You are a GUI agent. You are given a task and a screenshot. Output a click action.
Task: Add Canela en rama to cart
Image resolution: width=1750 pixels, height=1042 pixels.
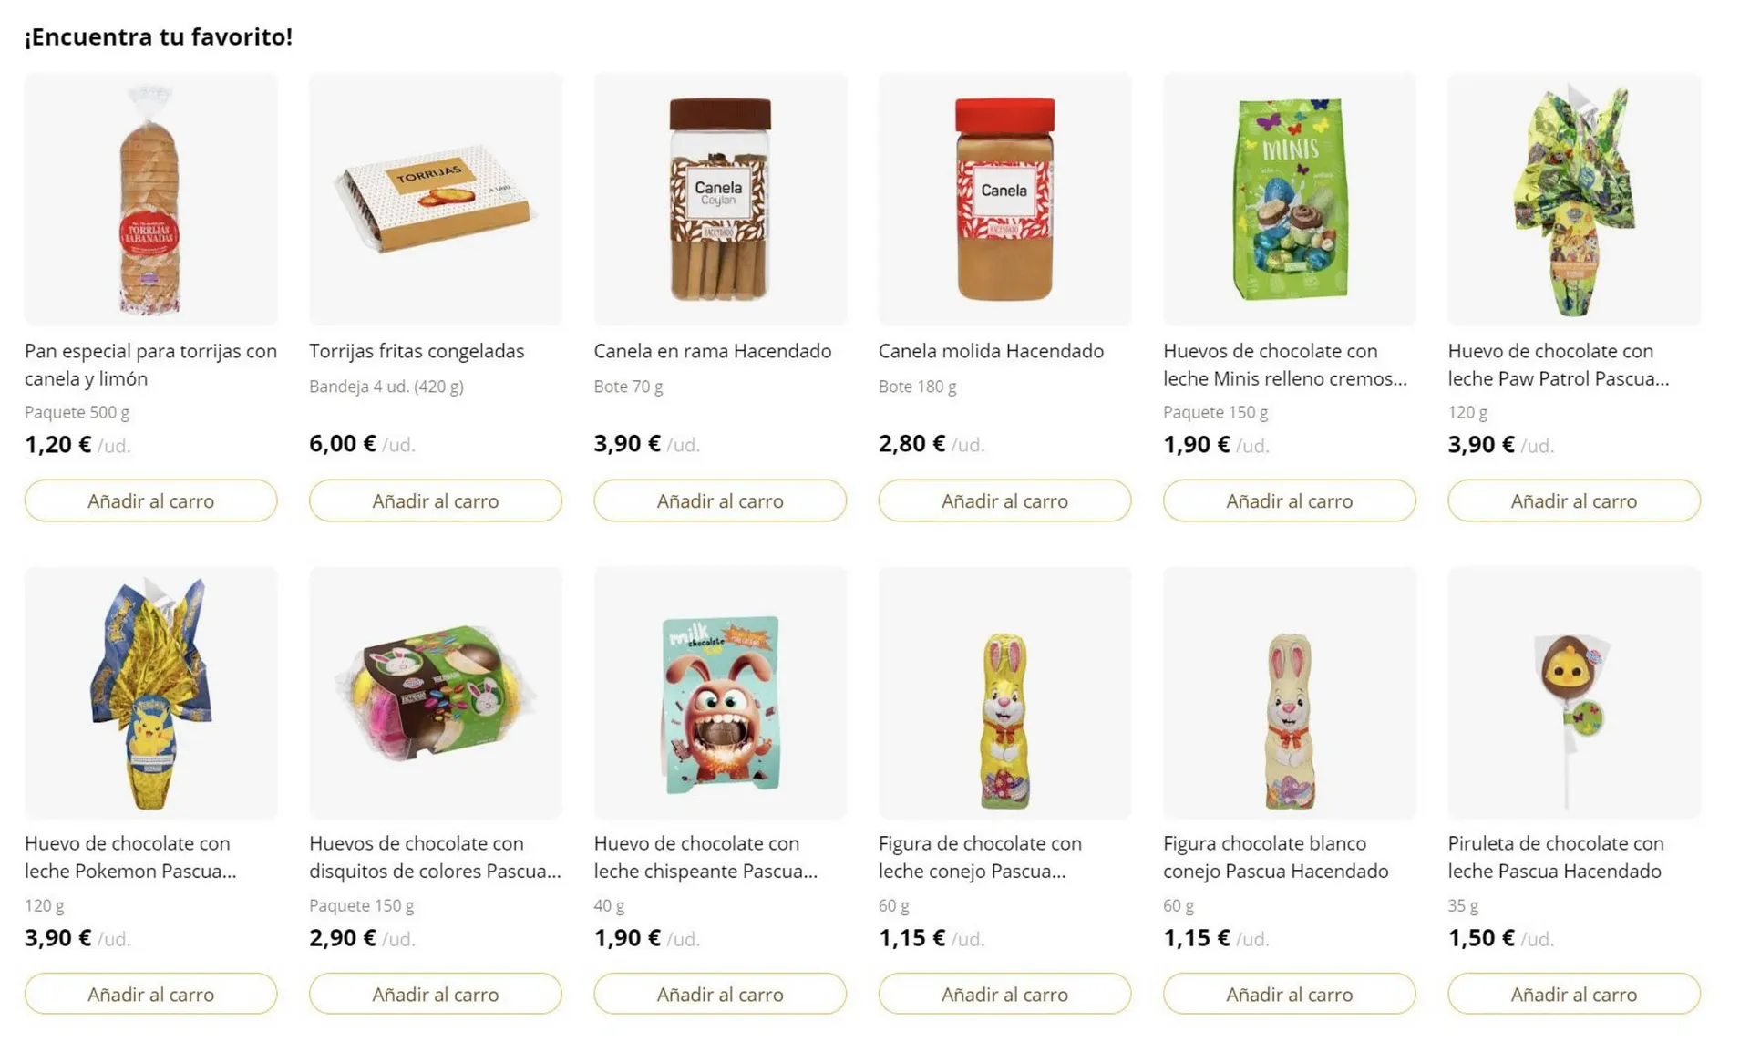[x=719, y=500]
